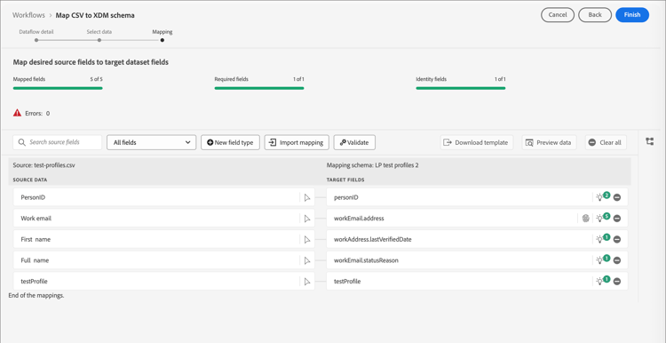Remove the testProfile mapping row
The height and width of the screenshot is (343, 666).
617,282
